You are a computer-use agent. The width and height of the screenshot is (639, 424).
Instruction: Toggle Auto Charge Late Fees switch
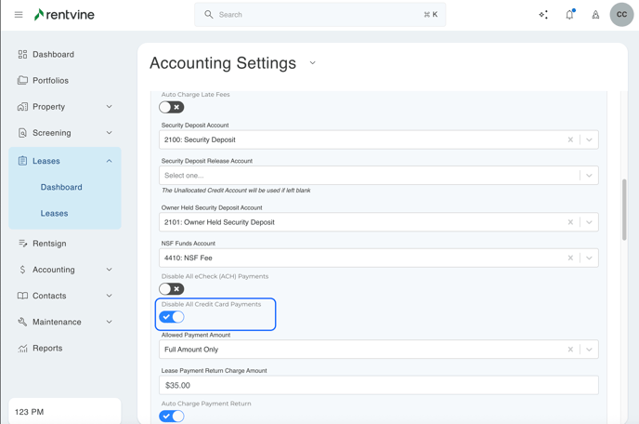click(172, 107)
